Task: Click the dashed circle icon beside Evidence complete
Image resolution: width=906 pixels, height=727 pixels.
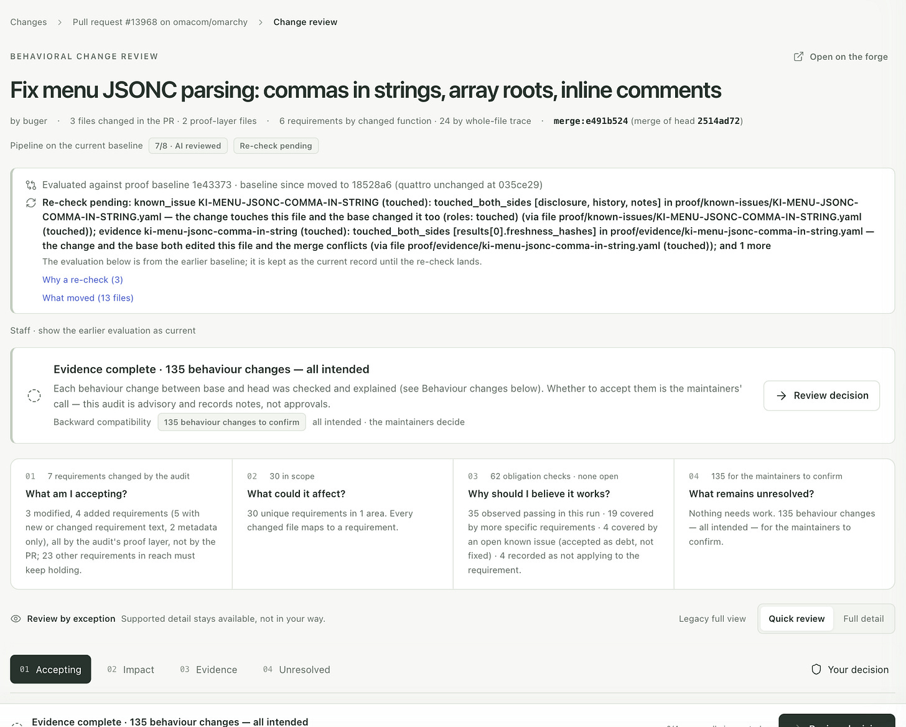Action: (x=34, y=395)
